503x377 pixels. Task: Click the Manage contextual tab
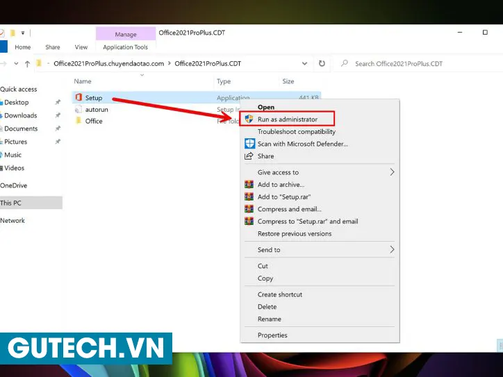[x=126, y=34]
